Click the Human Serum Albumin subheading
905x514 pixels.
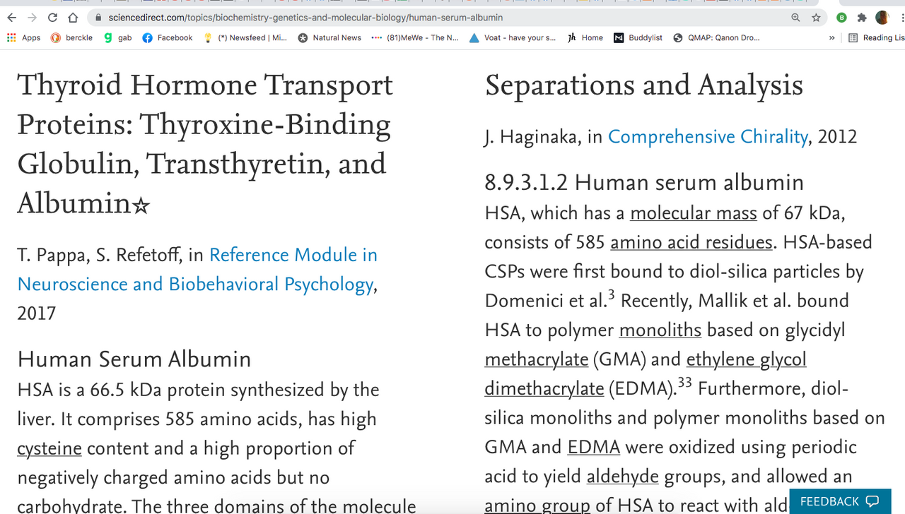(134, 359)
